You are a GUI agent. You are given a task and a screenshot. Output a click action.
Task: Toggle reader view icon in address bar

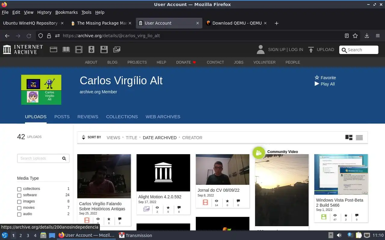pos(347,36)
